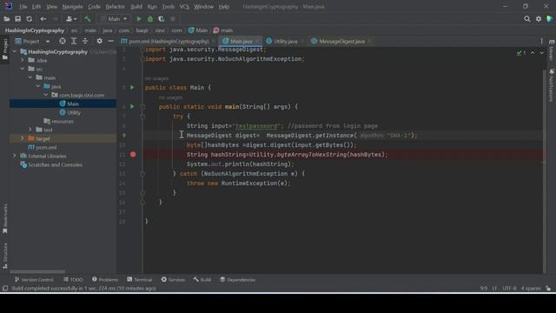Click run gutter icon beside class Main
This screenshot has width=556, height=313.
coord(132,87)
